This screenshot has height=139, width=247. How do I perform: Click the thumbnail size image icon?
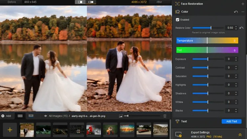[x=121, y=116]
